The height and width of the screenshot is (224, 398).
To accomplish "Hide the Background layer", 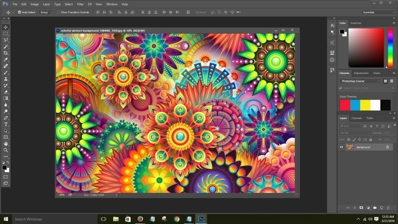I will pyautogui.click(x=340, y=147).
